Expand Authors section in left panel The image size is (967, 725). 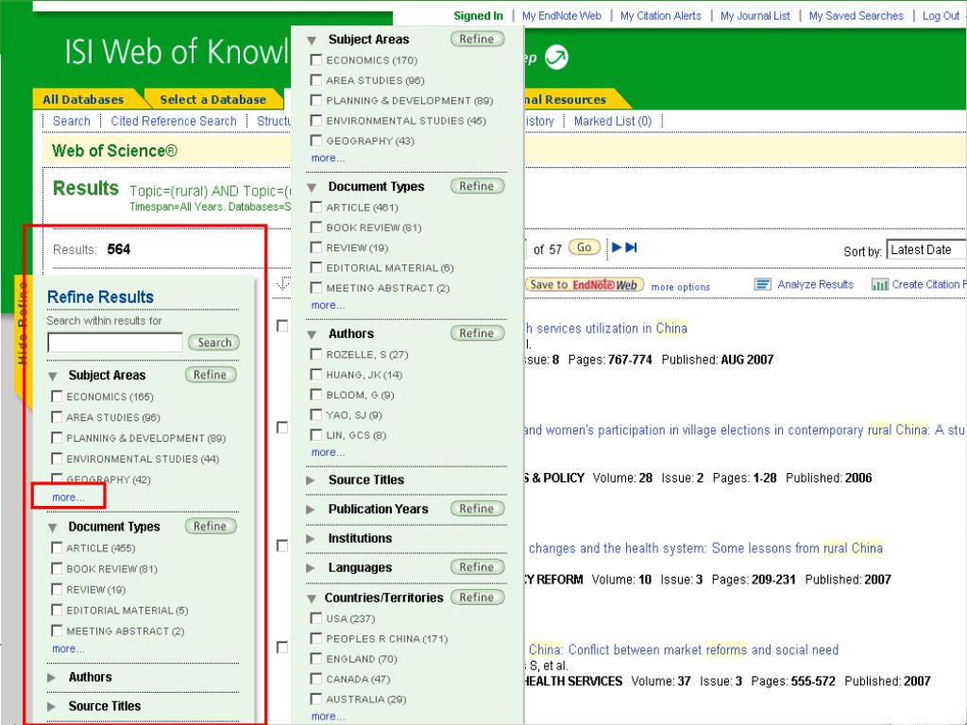point(52,678)
